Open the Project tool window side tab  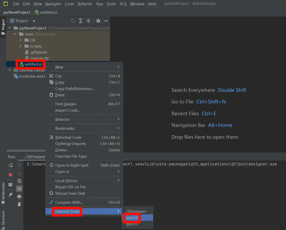[3, 27]
